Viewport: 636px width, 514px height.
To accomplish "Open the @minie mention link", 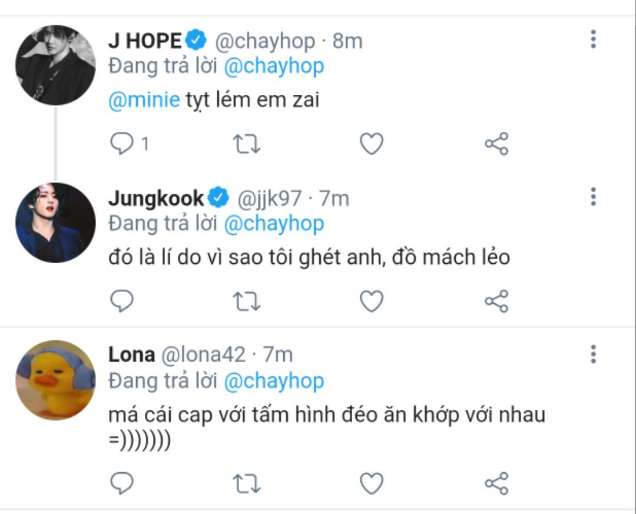I will pyautogui.click(x=144, y=100).
